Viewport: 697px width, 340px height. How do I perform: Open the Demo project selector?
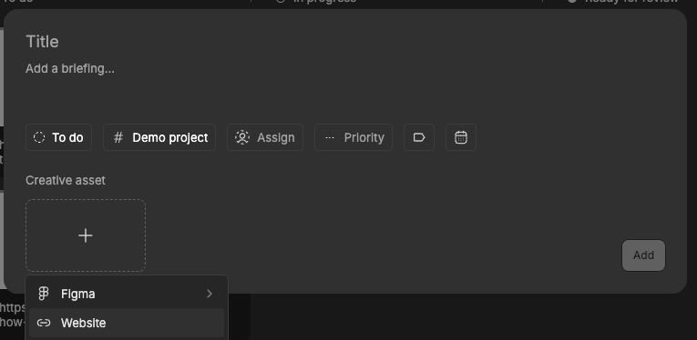pyautogui.click(x=159, y=137)
